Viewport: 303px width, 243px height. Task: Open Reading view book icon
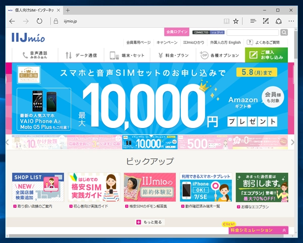coord(226,21)
